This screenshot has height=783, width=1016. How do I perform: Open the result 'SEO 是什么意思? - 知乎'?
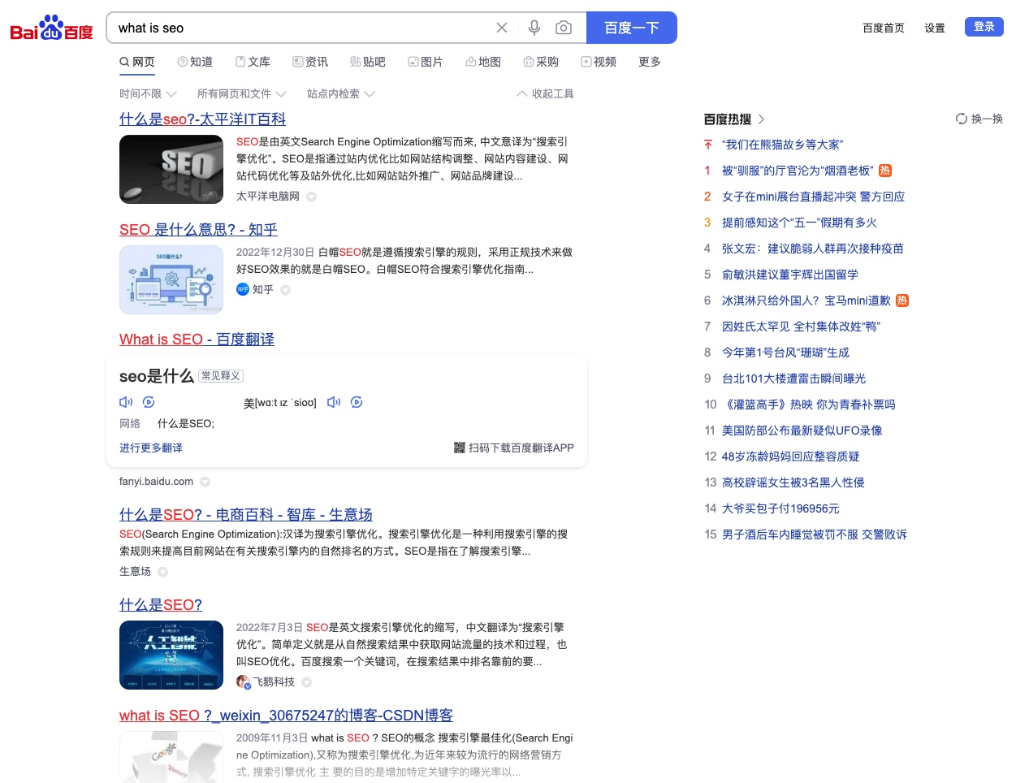pyautogui.click(x=198, y=230)
